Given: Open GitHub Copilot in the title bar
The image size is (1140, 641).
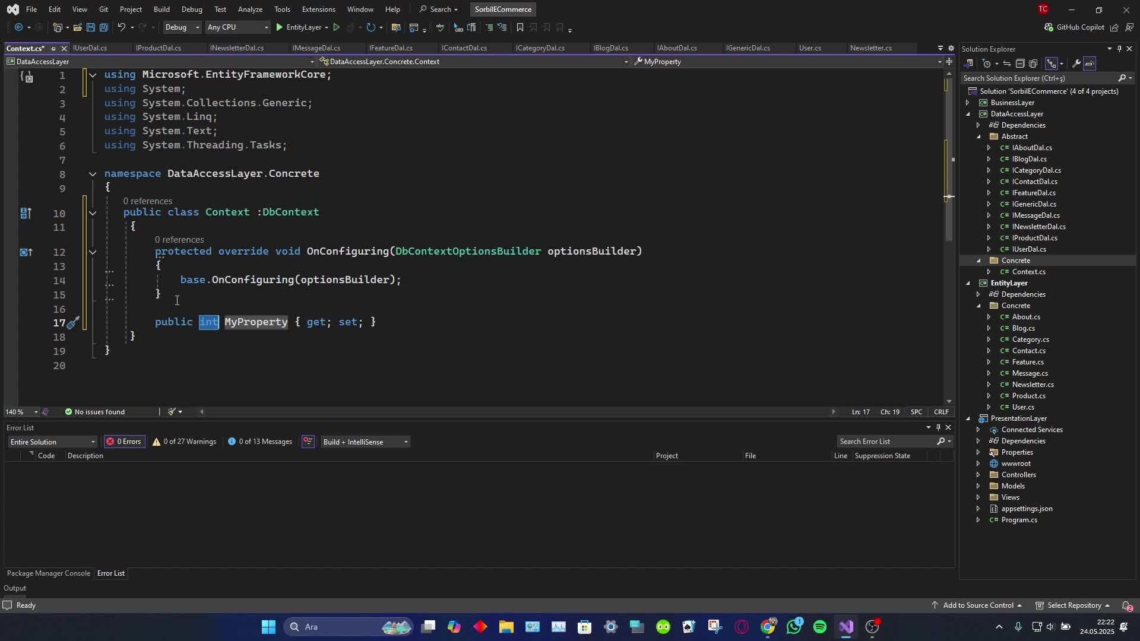Looking at the screenshot, I should point(1074,27).
